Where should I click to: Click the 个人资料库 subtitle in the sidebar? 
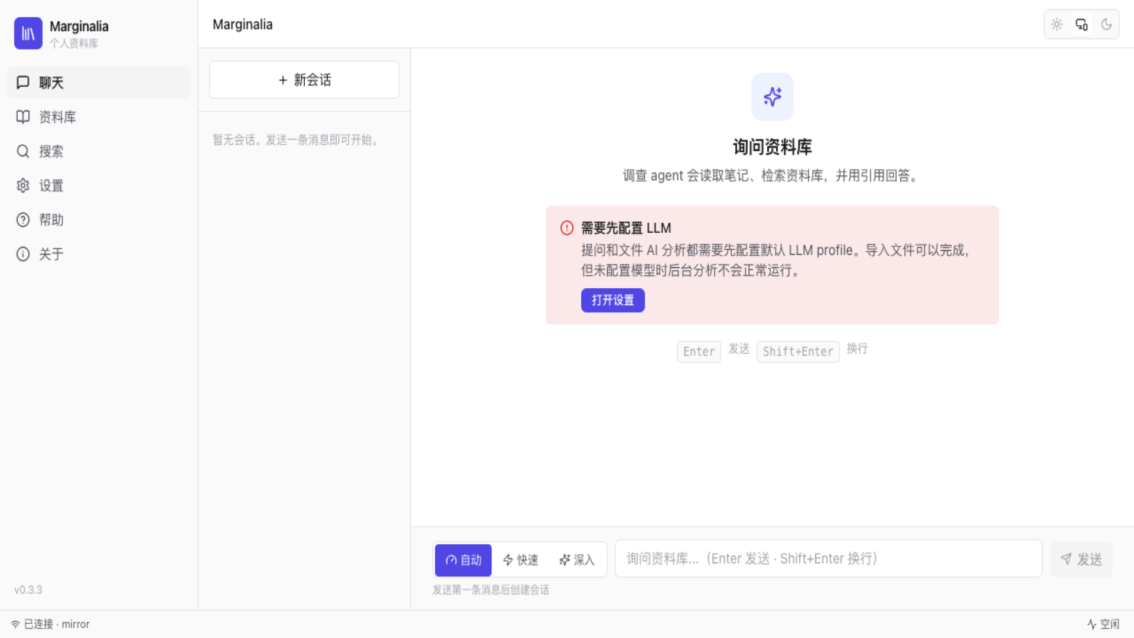74,44
